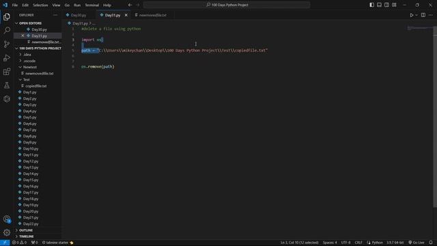Expand the Timeline section
The height and width of the screenshot is (246, 437).
pyautogui.click(x=26, y=236)
